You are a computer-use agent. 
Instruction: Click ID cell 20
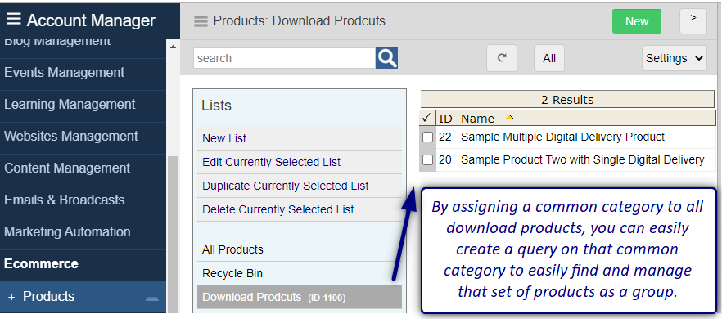tap(444, 159)
